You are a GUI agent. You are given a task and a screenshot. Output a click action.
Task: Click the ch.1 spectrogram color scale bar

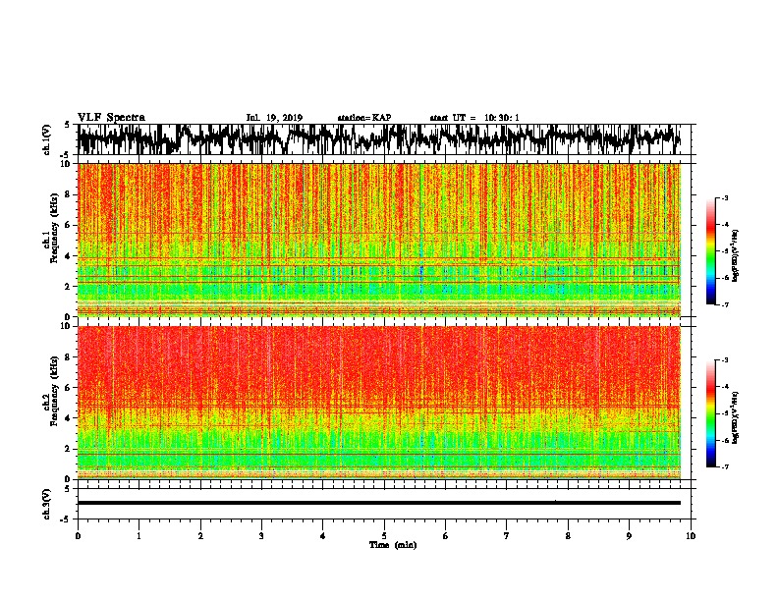pyautogui.click(x=710, y=251)
